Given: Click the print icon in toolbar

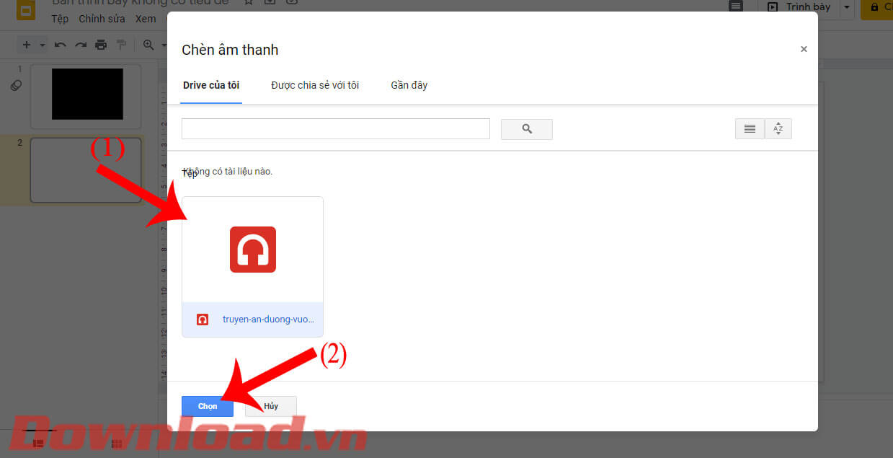Looking at the screenshot, I should (101, 45).
